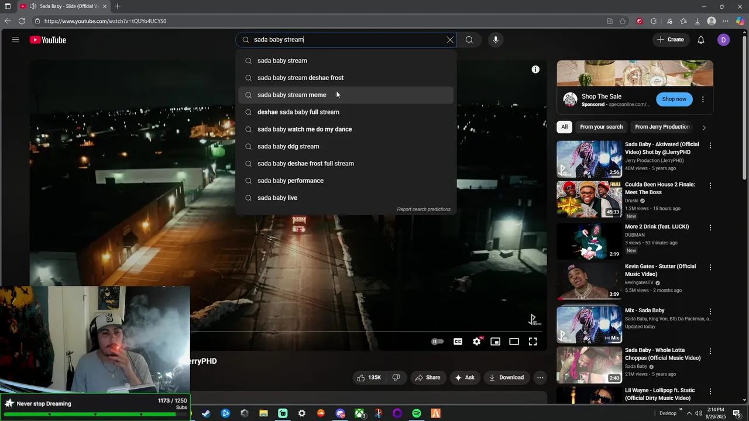Image resolution: width=749 pixels, height=421 pixels.
Task: Pick suggestion 'sada baby live'
Action: [x=346, y=198]
